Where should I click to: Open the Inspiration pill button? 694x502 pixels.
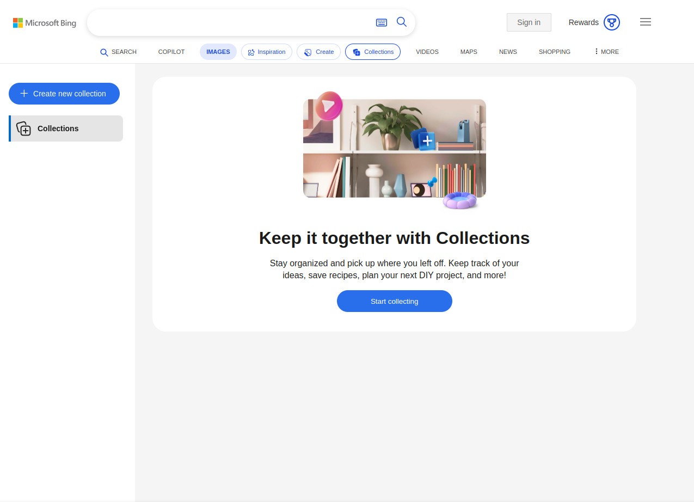pos(267,52)
